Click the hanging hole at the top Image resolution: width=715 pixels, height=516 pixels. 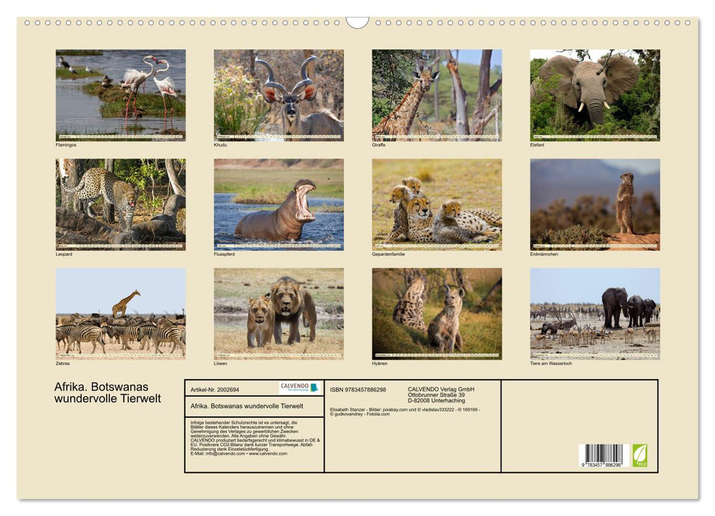click(x=357, y=24)
